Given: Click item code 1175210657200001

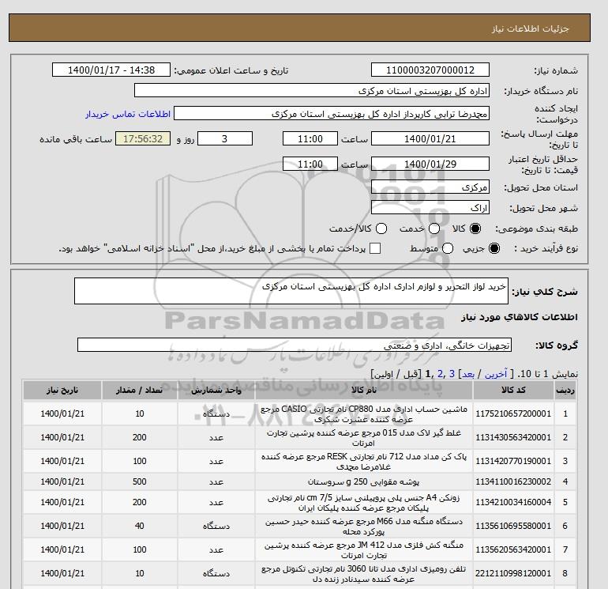Looking at the screenshot, I should (x=513, y=414).
